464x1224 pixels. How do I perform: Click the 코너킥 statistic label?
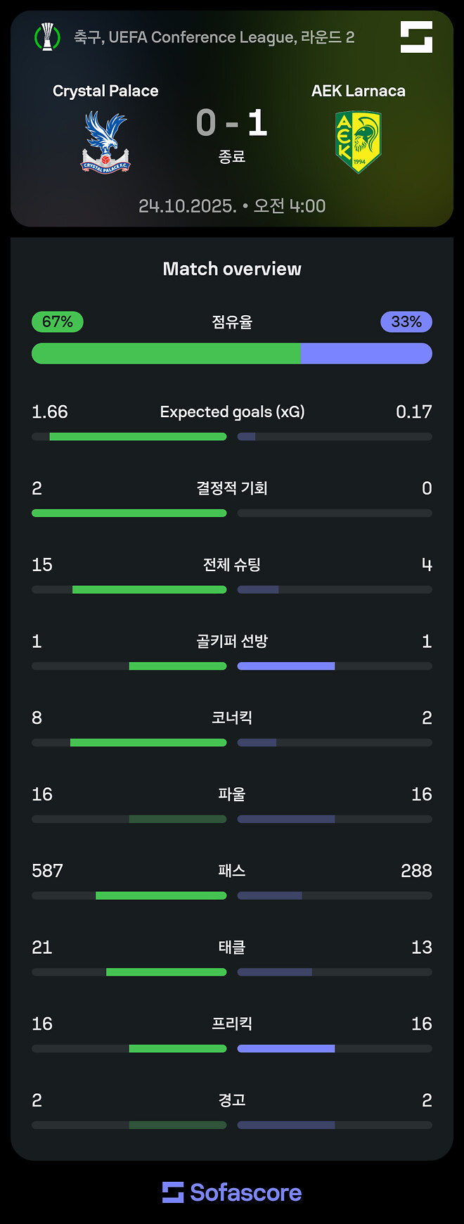pos(232,717)
